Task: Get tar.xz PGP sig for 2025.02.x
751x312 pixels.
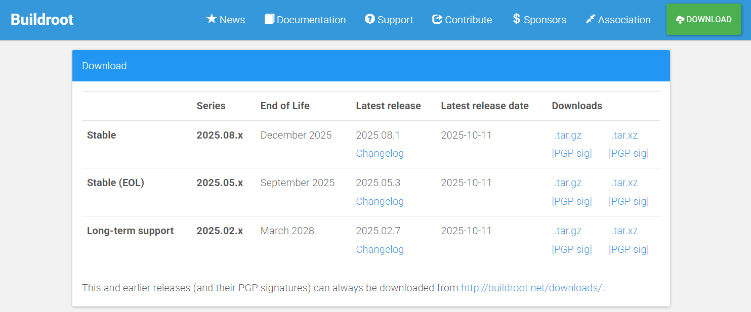Action: (x=629, y=249)
